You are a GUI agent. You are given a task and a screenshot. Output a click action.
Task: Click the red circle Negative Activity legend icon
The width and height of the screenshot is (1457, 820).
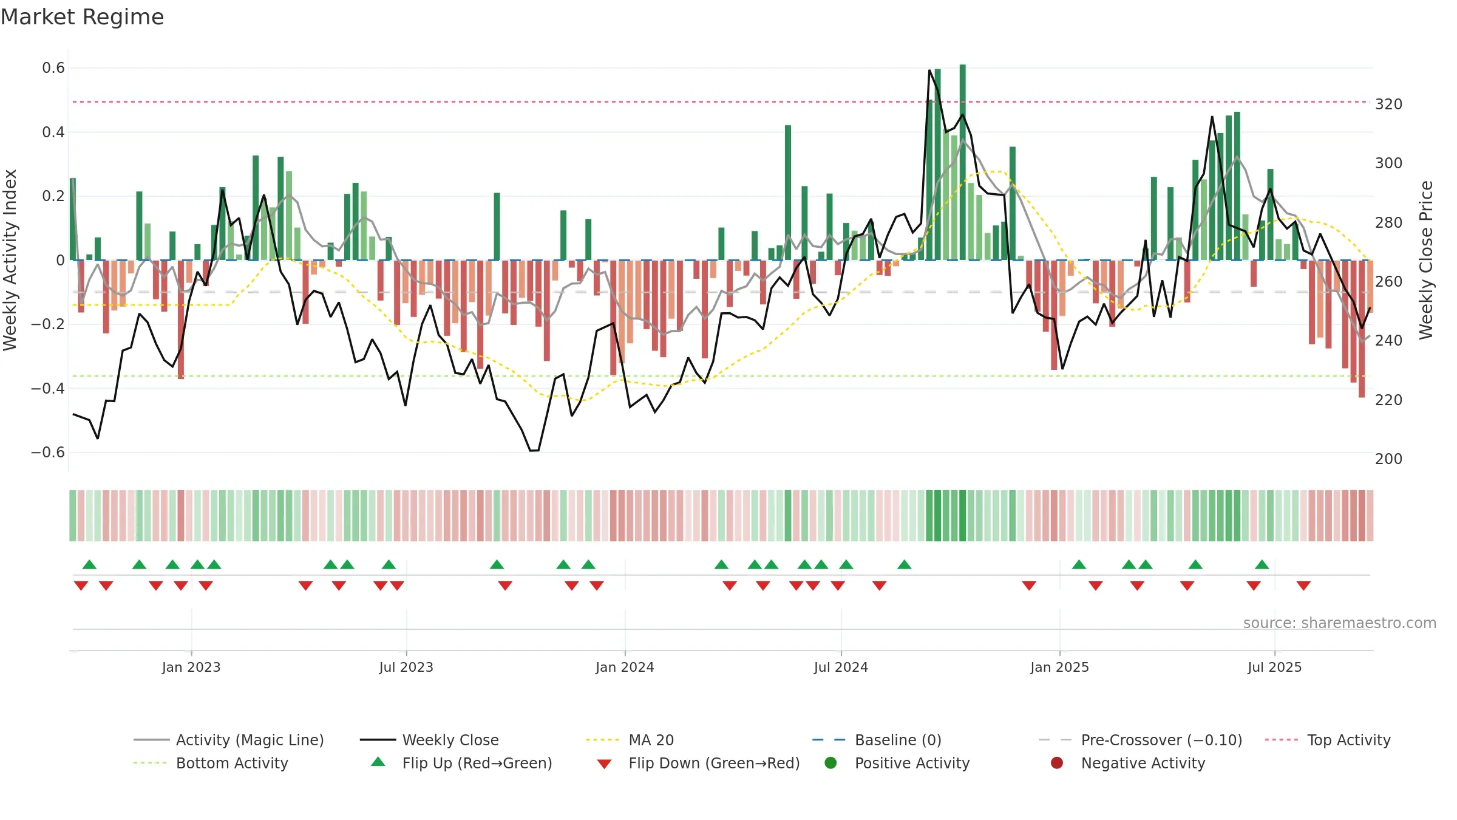point(1057,763)
